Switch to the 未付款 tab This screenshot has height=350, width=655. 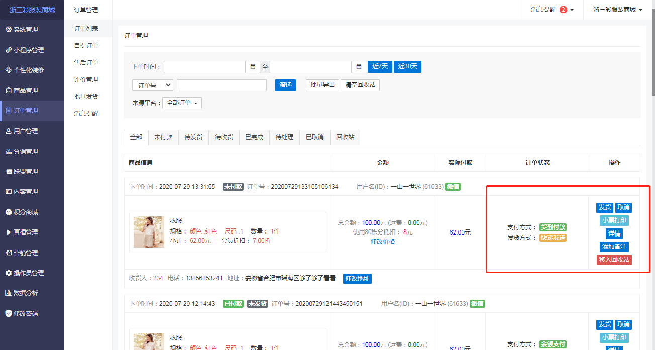click(163, 137)
